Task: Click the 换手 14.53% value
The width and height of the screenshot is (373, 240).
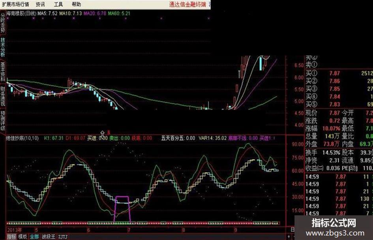Action: [x=331, y=153]
